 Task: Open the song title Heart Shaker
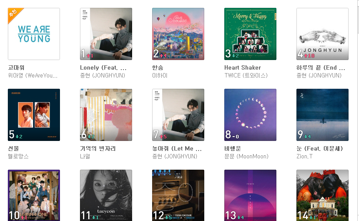243,67
